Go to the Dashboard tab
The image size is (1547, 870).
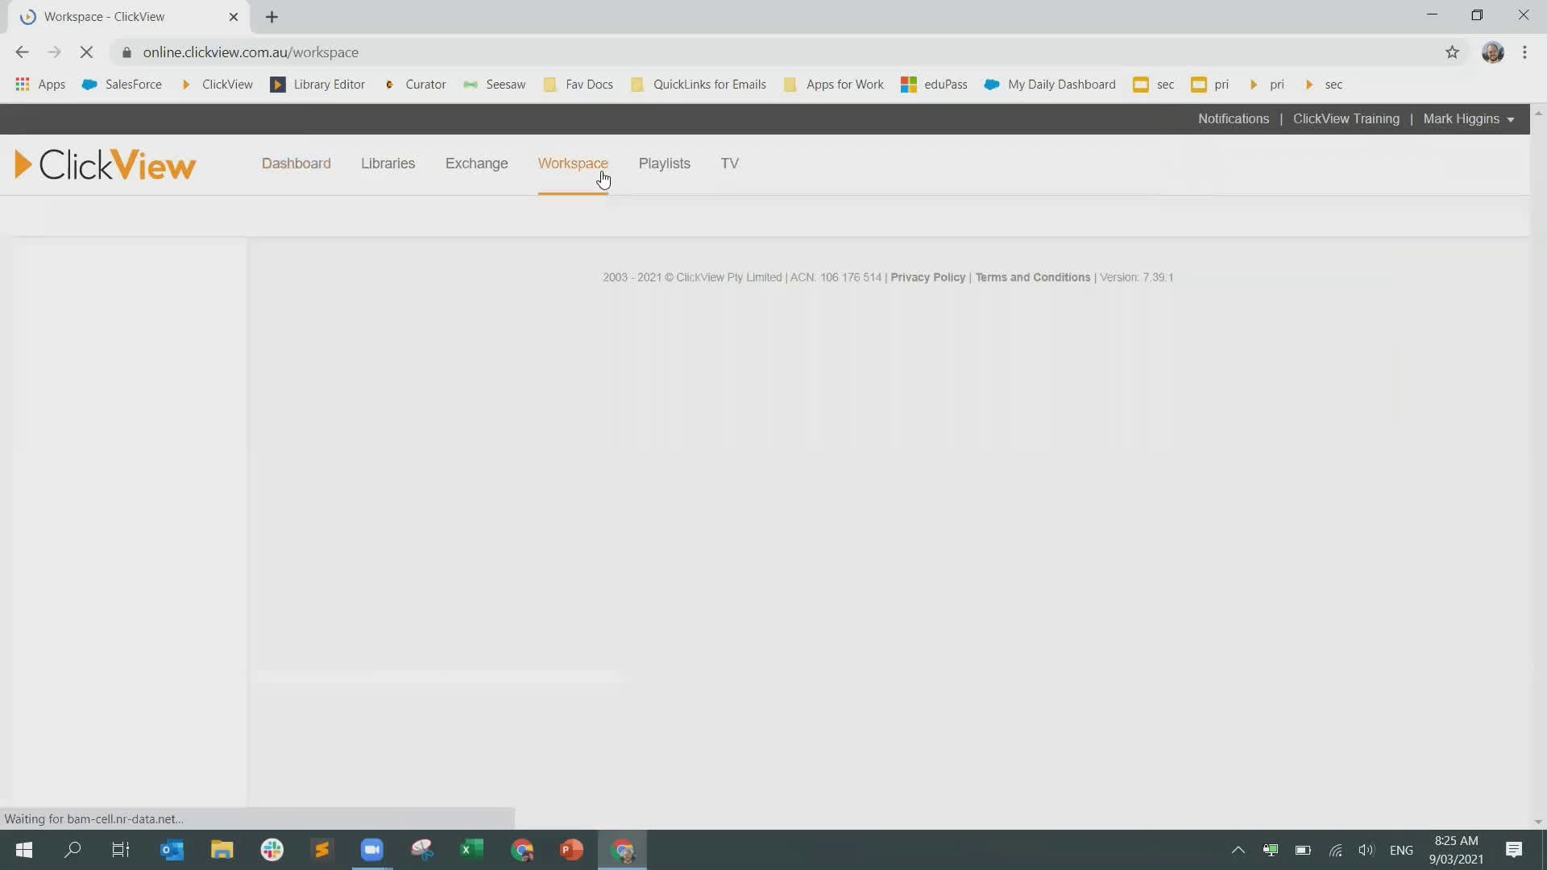coord(296,164)
